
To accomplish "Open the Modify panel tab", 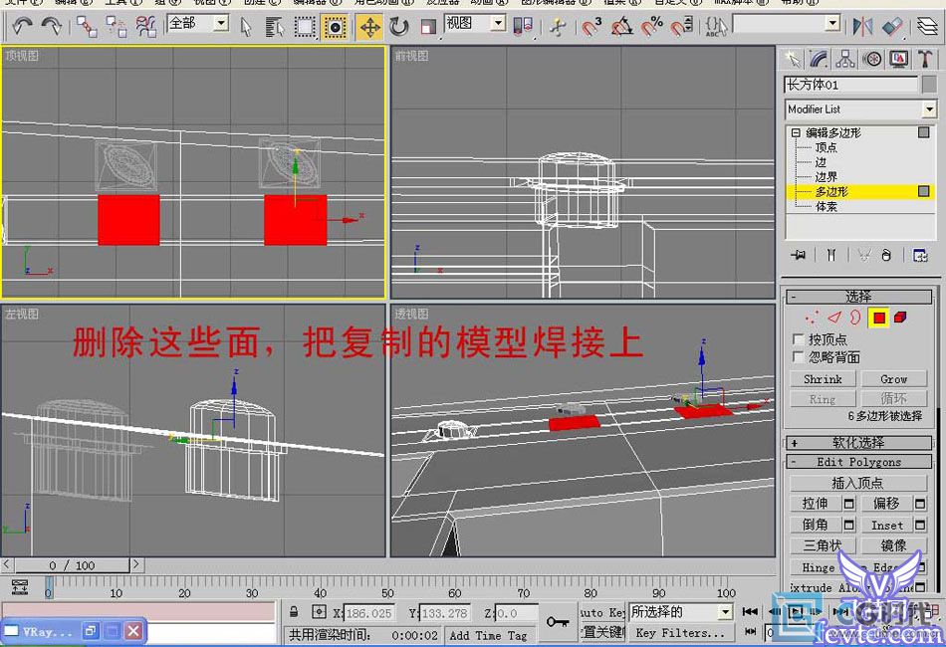I will (819, 59).
